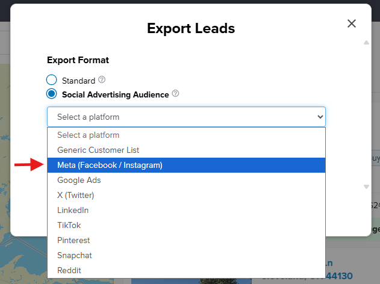Click the dialog scrollbar up arrow
The image size is (380, 284).
coord(366,43)
